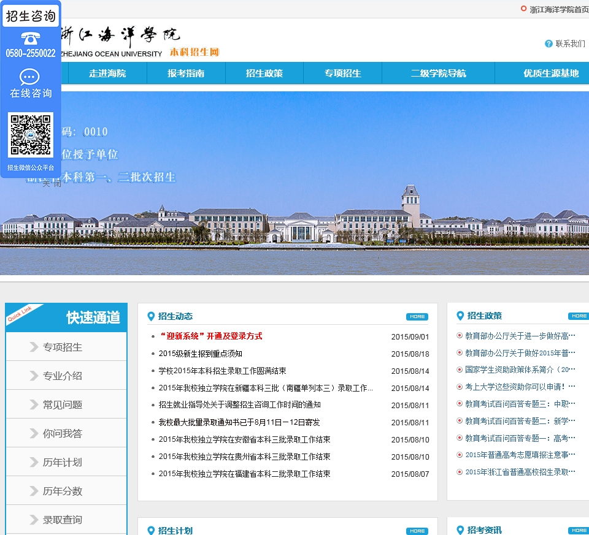Expand the 历年分数 quick link in sidebar
This screenshot has width=589, height=535.
[x=62, y=491]
